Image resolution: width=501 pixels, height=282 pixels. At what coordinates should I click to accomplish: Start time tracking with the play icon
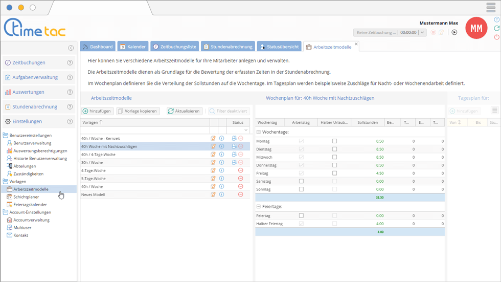click(x=454, y=32)
